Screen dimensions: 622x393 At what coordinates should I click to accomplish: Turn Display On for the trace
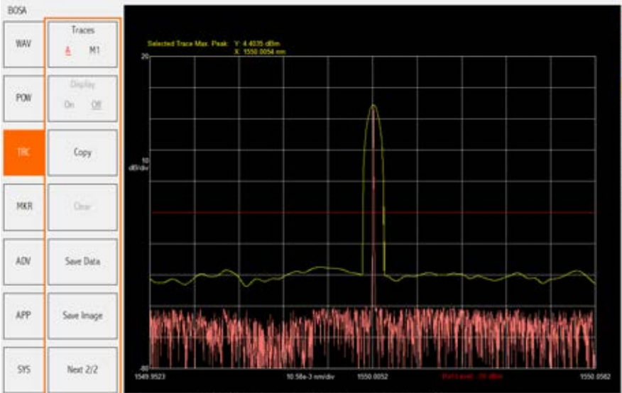click(70, 104)
